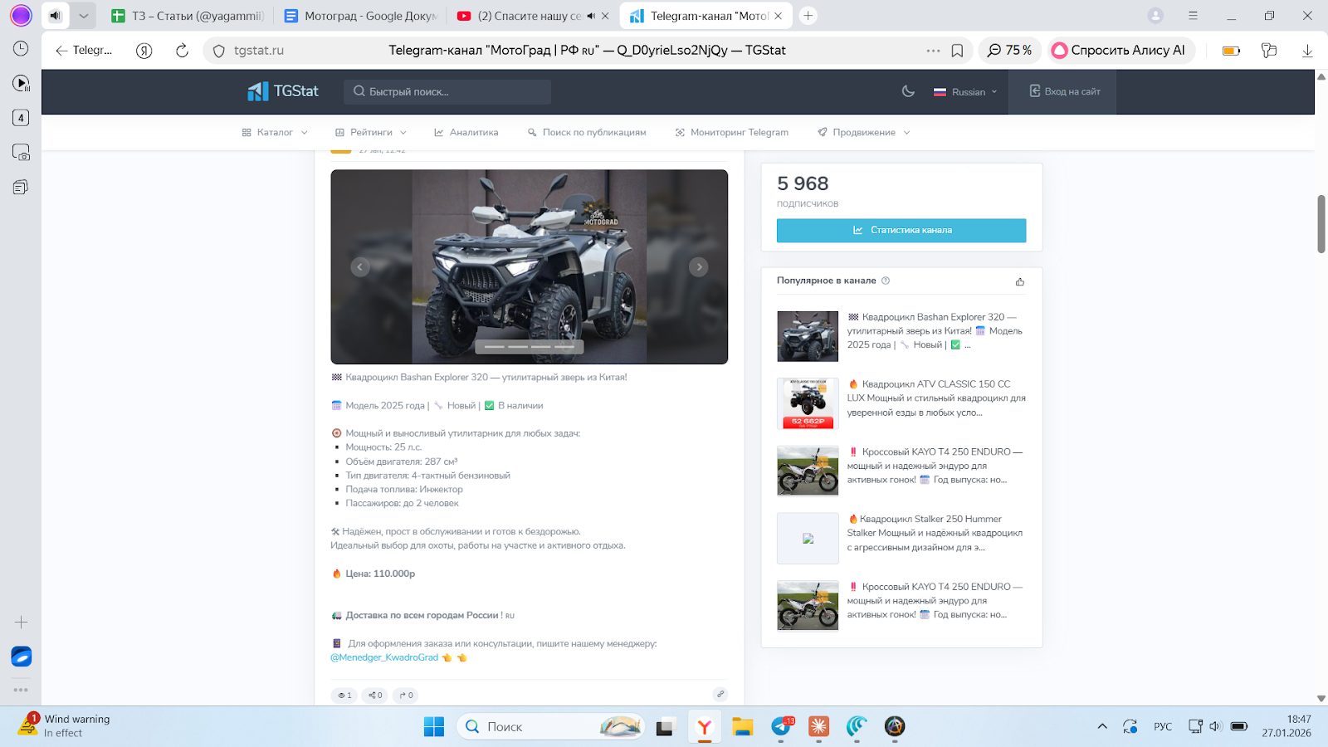Expand the Рейтинги menu
Viewport: 1328px width, 747px height.
point(371,133)
